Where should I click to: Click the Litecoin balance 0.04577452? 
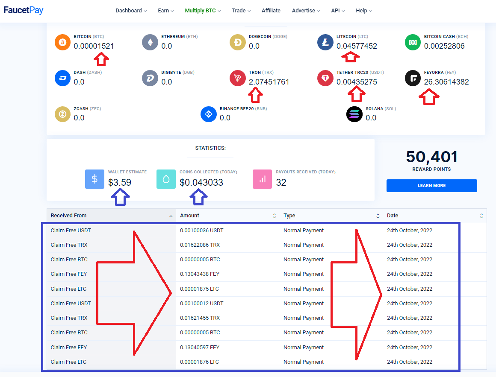pos(357,46)
